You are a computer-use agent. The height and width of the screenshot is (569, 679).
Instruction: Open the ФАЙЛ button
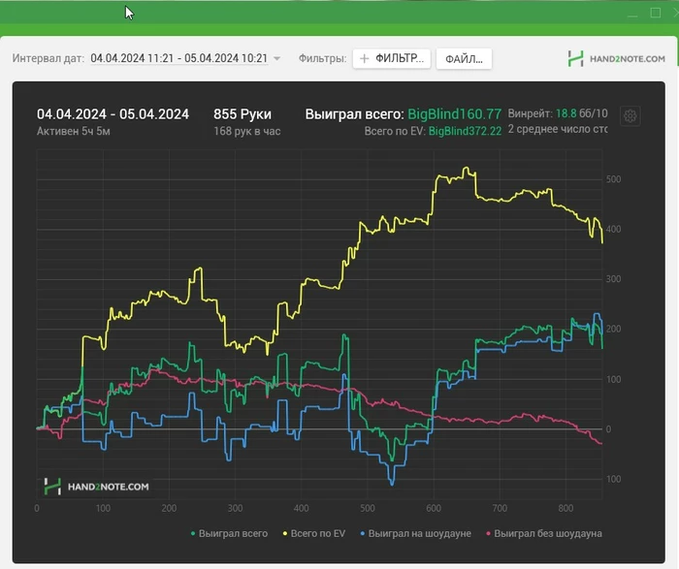464,58
